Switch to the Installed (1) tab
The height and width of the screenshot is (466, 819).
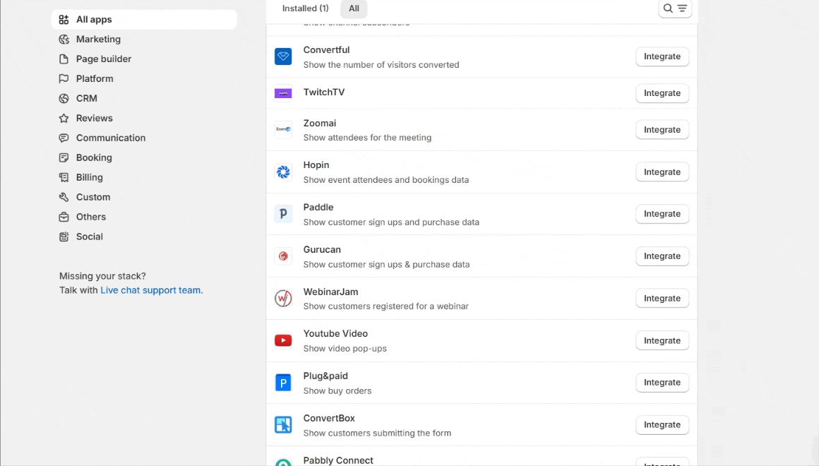(x=306, y=8)
